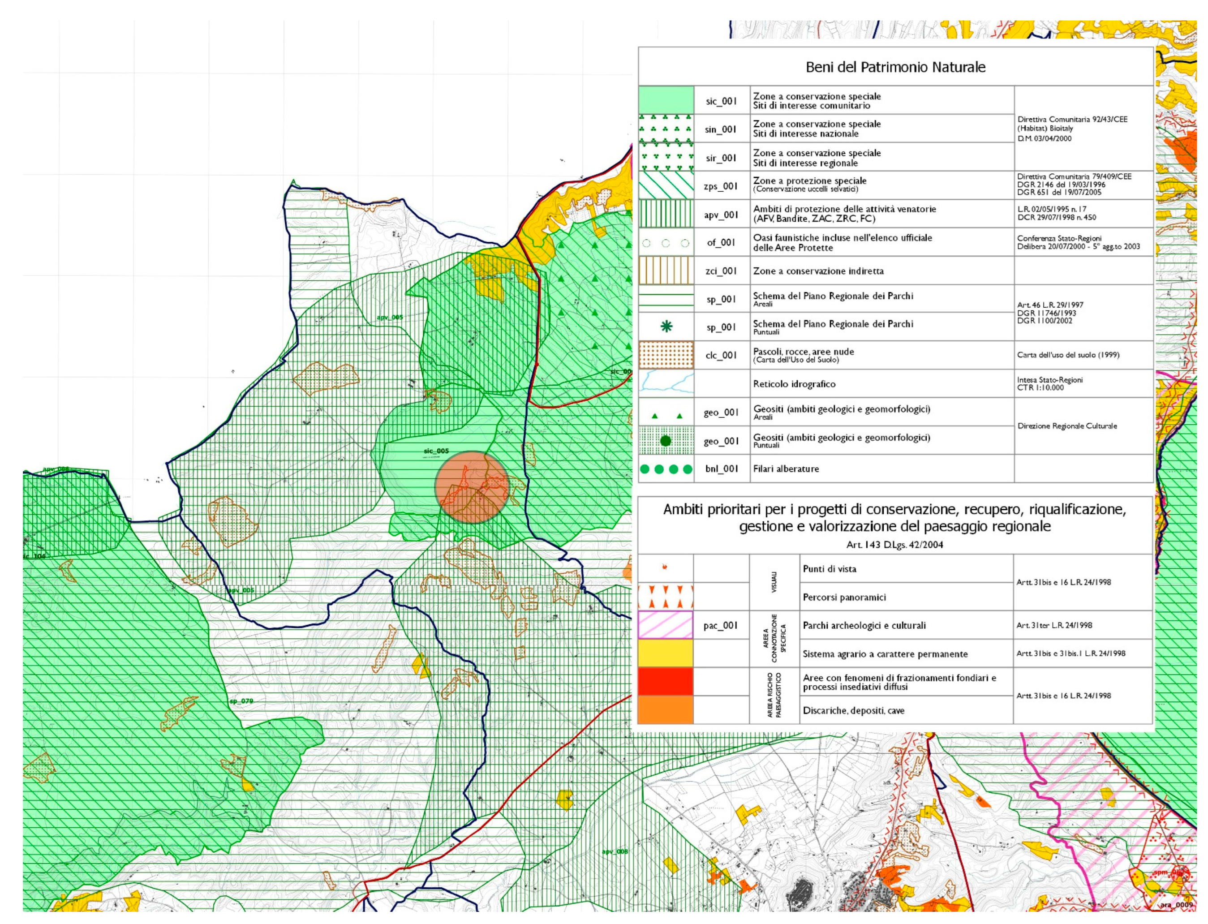Viewport: 1208px width, 924px height.
Task: Click the of_001 hollow circles legend symbol
Action: coord(666,243)
